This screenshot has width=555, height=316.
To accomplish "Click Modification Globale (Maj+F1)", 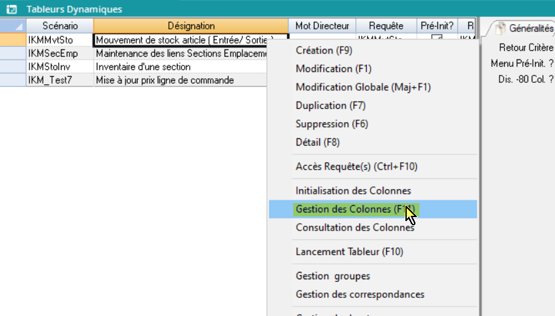I will click(x=363, y=87).
